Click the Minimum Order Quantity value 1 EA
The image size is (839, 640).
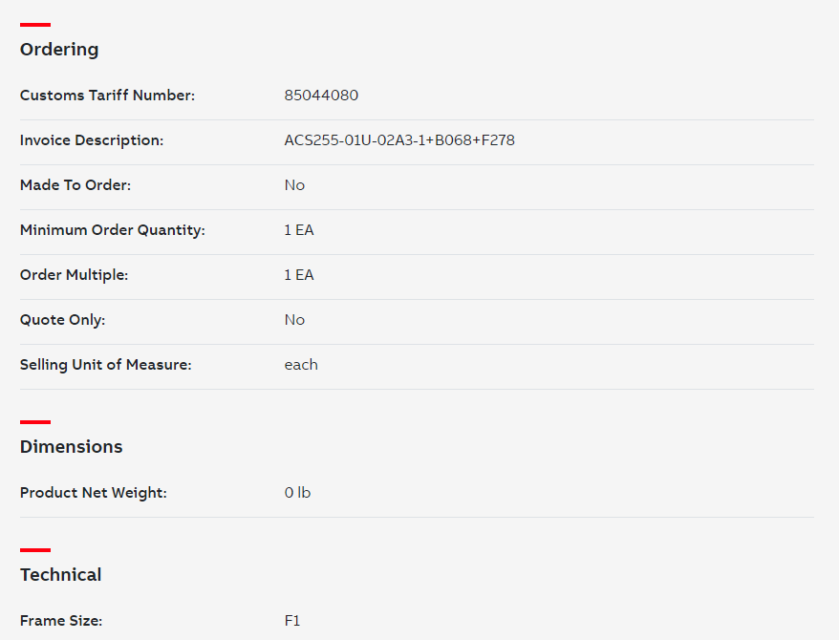click(299, 230)
